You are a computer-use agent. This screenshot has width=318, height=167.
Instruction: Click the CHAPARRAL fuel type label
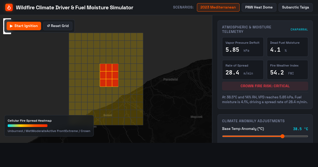pyautogui.click(x=299, y=29)
